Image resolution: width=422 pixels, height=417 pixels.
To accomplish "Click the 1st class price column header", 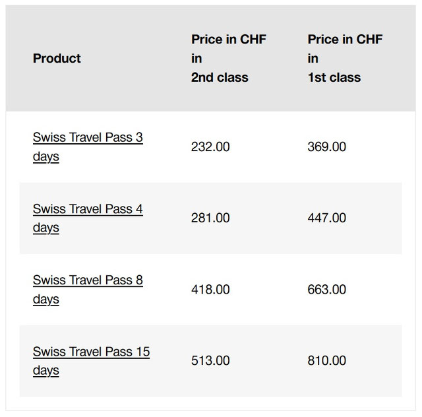I will tap(345, 58).
